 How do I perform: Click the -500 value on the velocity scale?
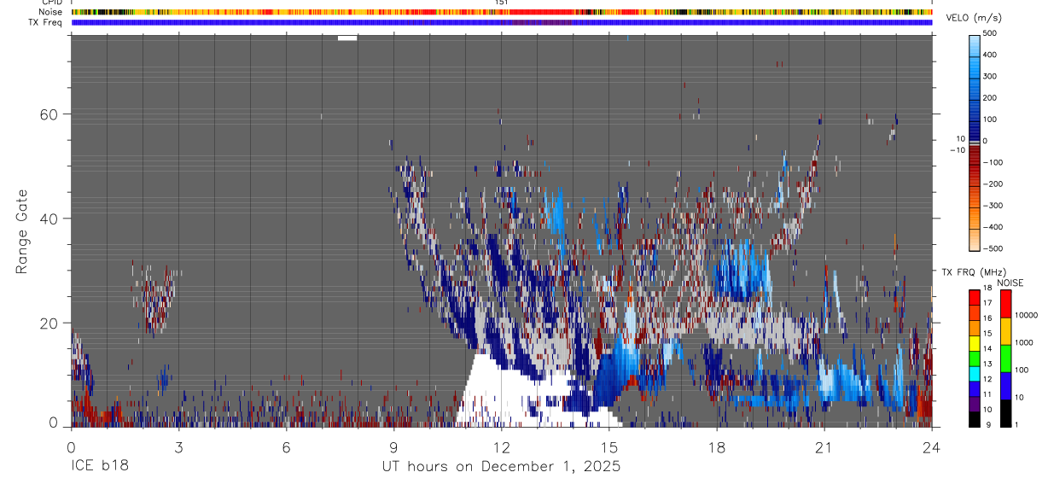pyautogui.click(x=993, y=248)
